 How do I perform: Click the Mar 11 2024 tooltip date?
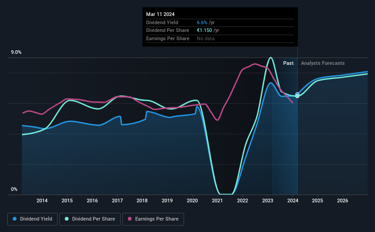coord(160,14)
